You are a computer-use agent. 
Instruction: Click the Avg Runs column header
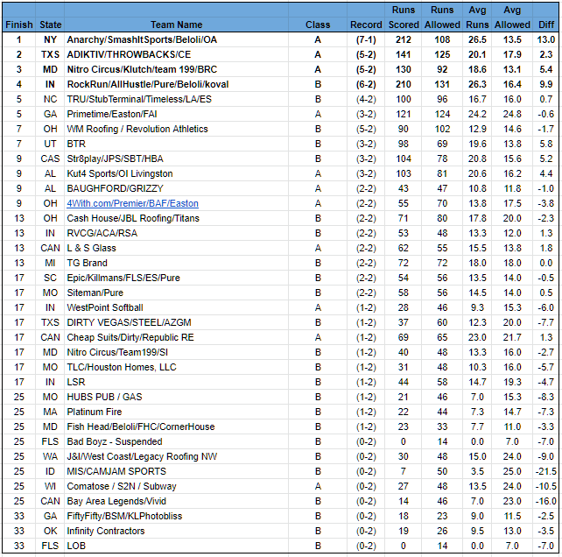[477, 18]
